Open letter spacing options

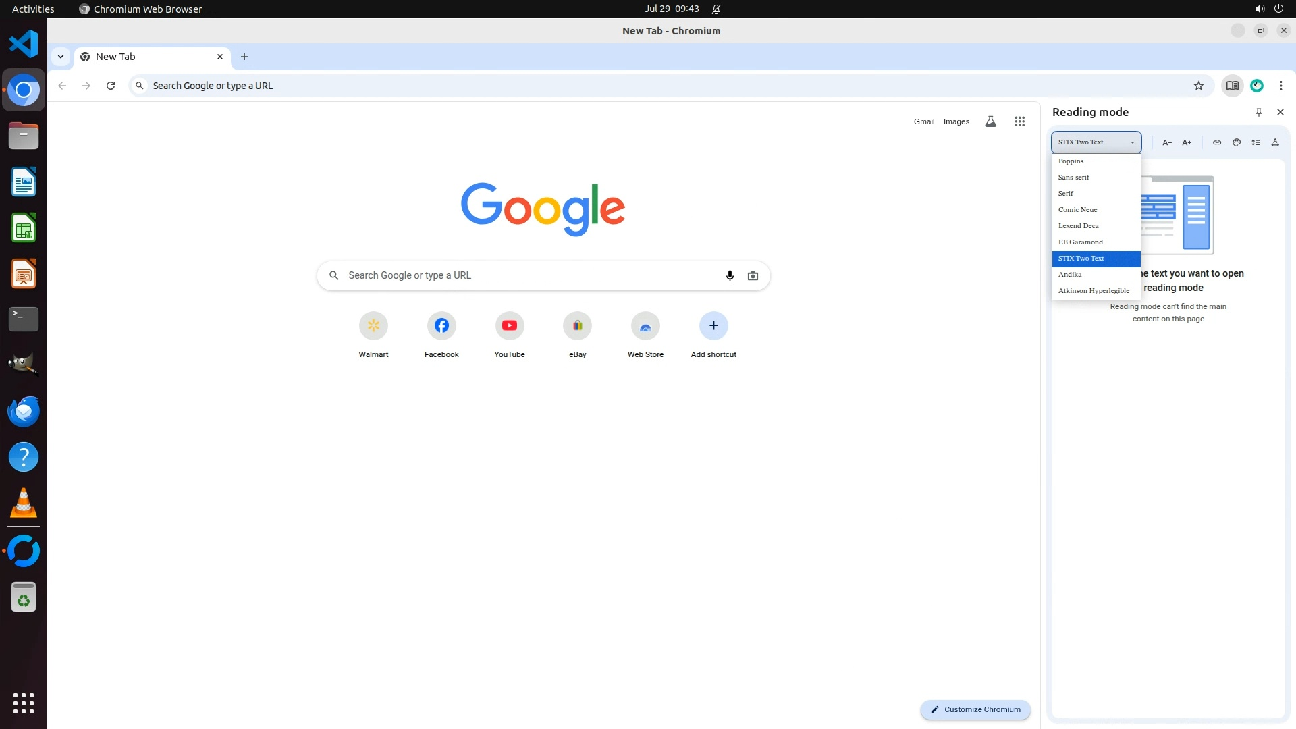(x=1275, y=142)
